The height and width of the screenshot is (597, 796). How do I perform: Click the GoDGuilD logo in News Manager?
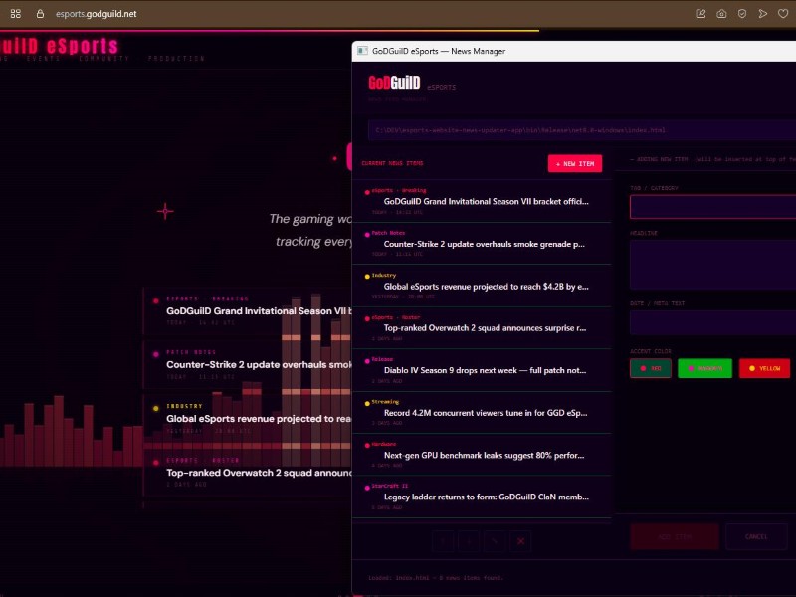pos(394,83)
